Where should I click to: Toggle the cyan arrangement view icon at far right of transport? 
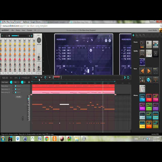click(128, 77)
